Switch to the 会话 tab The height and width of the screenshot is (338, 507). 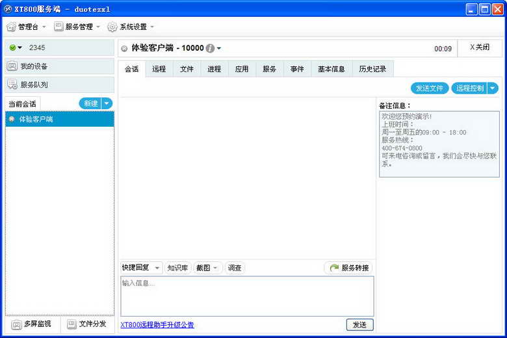[131, 69]
